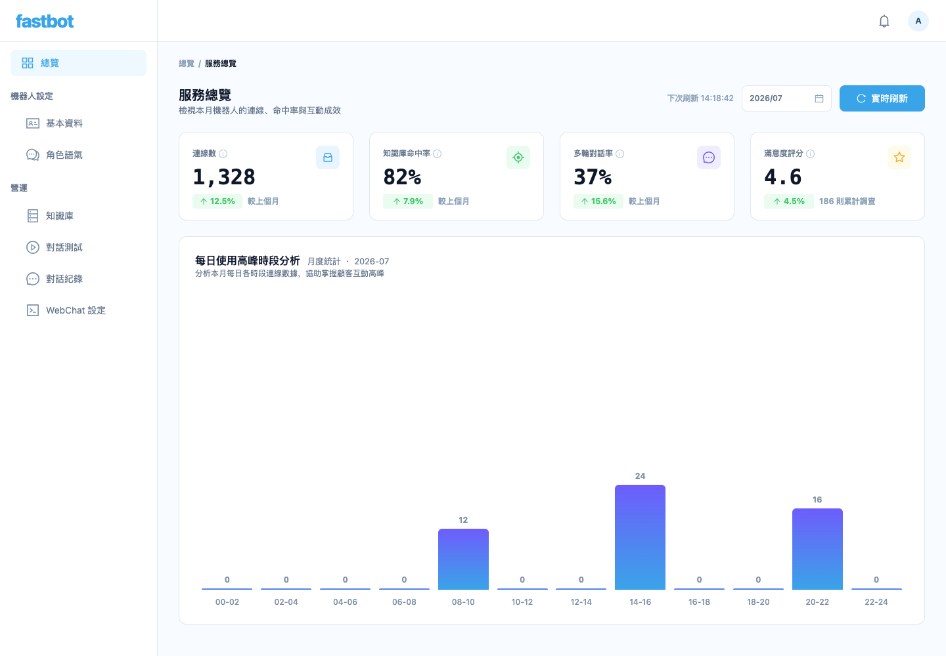
Task: Click the 每日使用高峰時段分析 chart title
Action: click(x=248, y=260)
